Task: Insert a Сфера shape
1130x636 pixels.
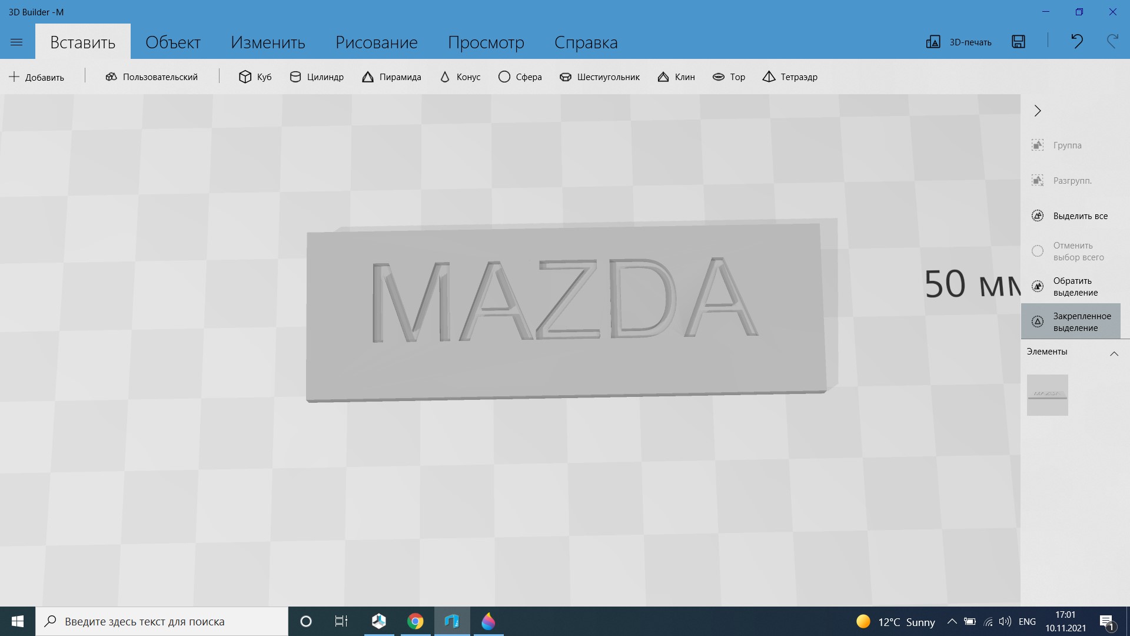Action: [520, 77]
